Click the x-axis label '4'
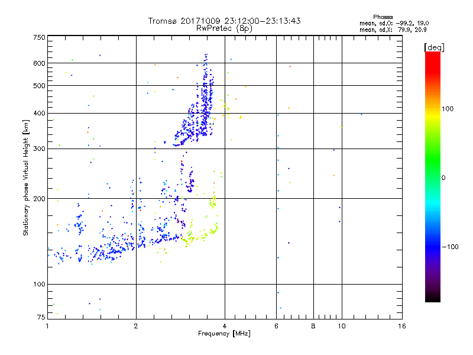The image size is (473, 355). [x=225, y=326]
